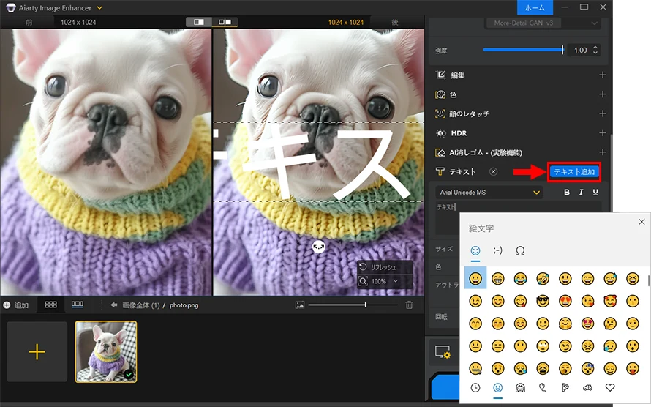Viewport: 651px width, 407px height.
Task: Click the テキスト追加 button
Action: point(574,171)
